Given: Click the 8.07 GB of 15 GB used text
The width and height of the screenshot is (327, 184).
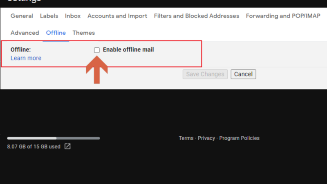Looking at the screenshot, I should (34, 147).
